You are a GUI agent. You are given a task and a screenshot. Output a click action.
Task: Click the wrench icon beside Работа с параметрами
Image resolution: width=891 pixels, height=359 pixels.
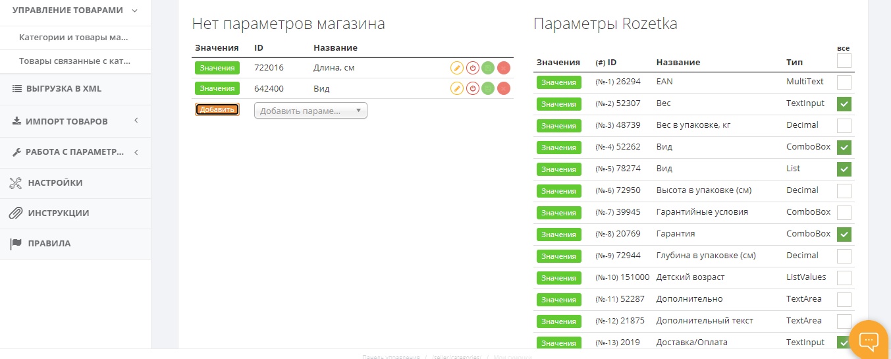(17, 152)
